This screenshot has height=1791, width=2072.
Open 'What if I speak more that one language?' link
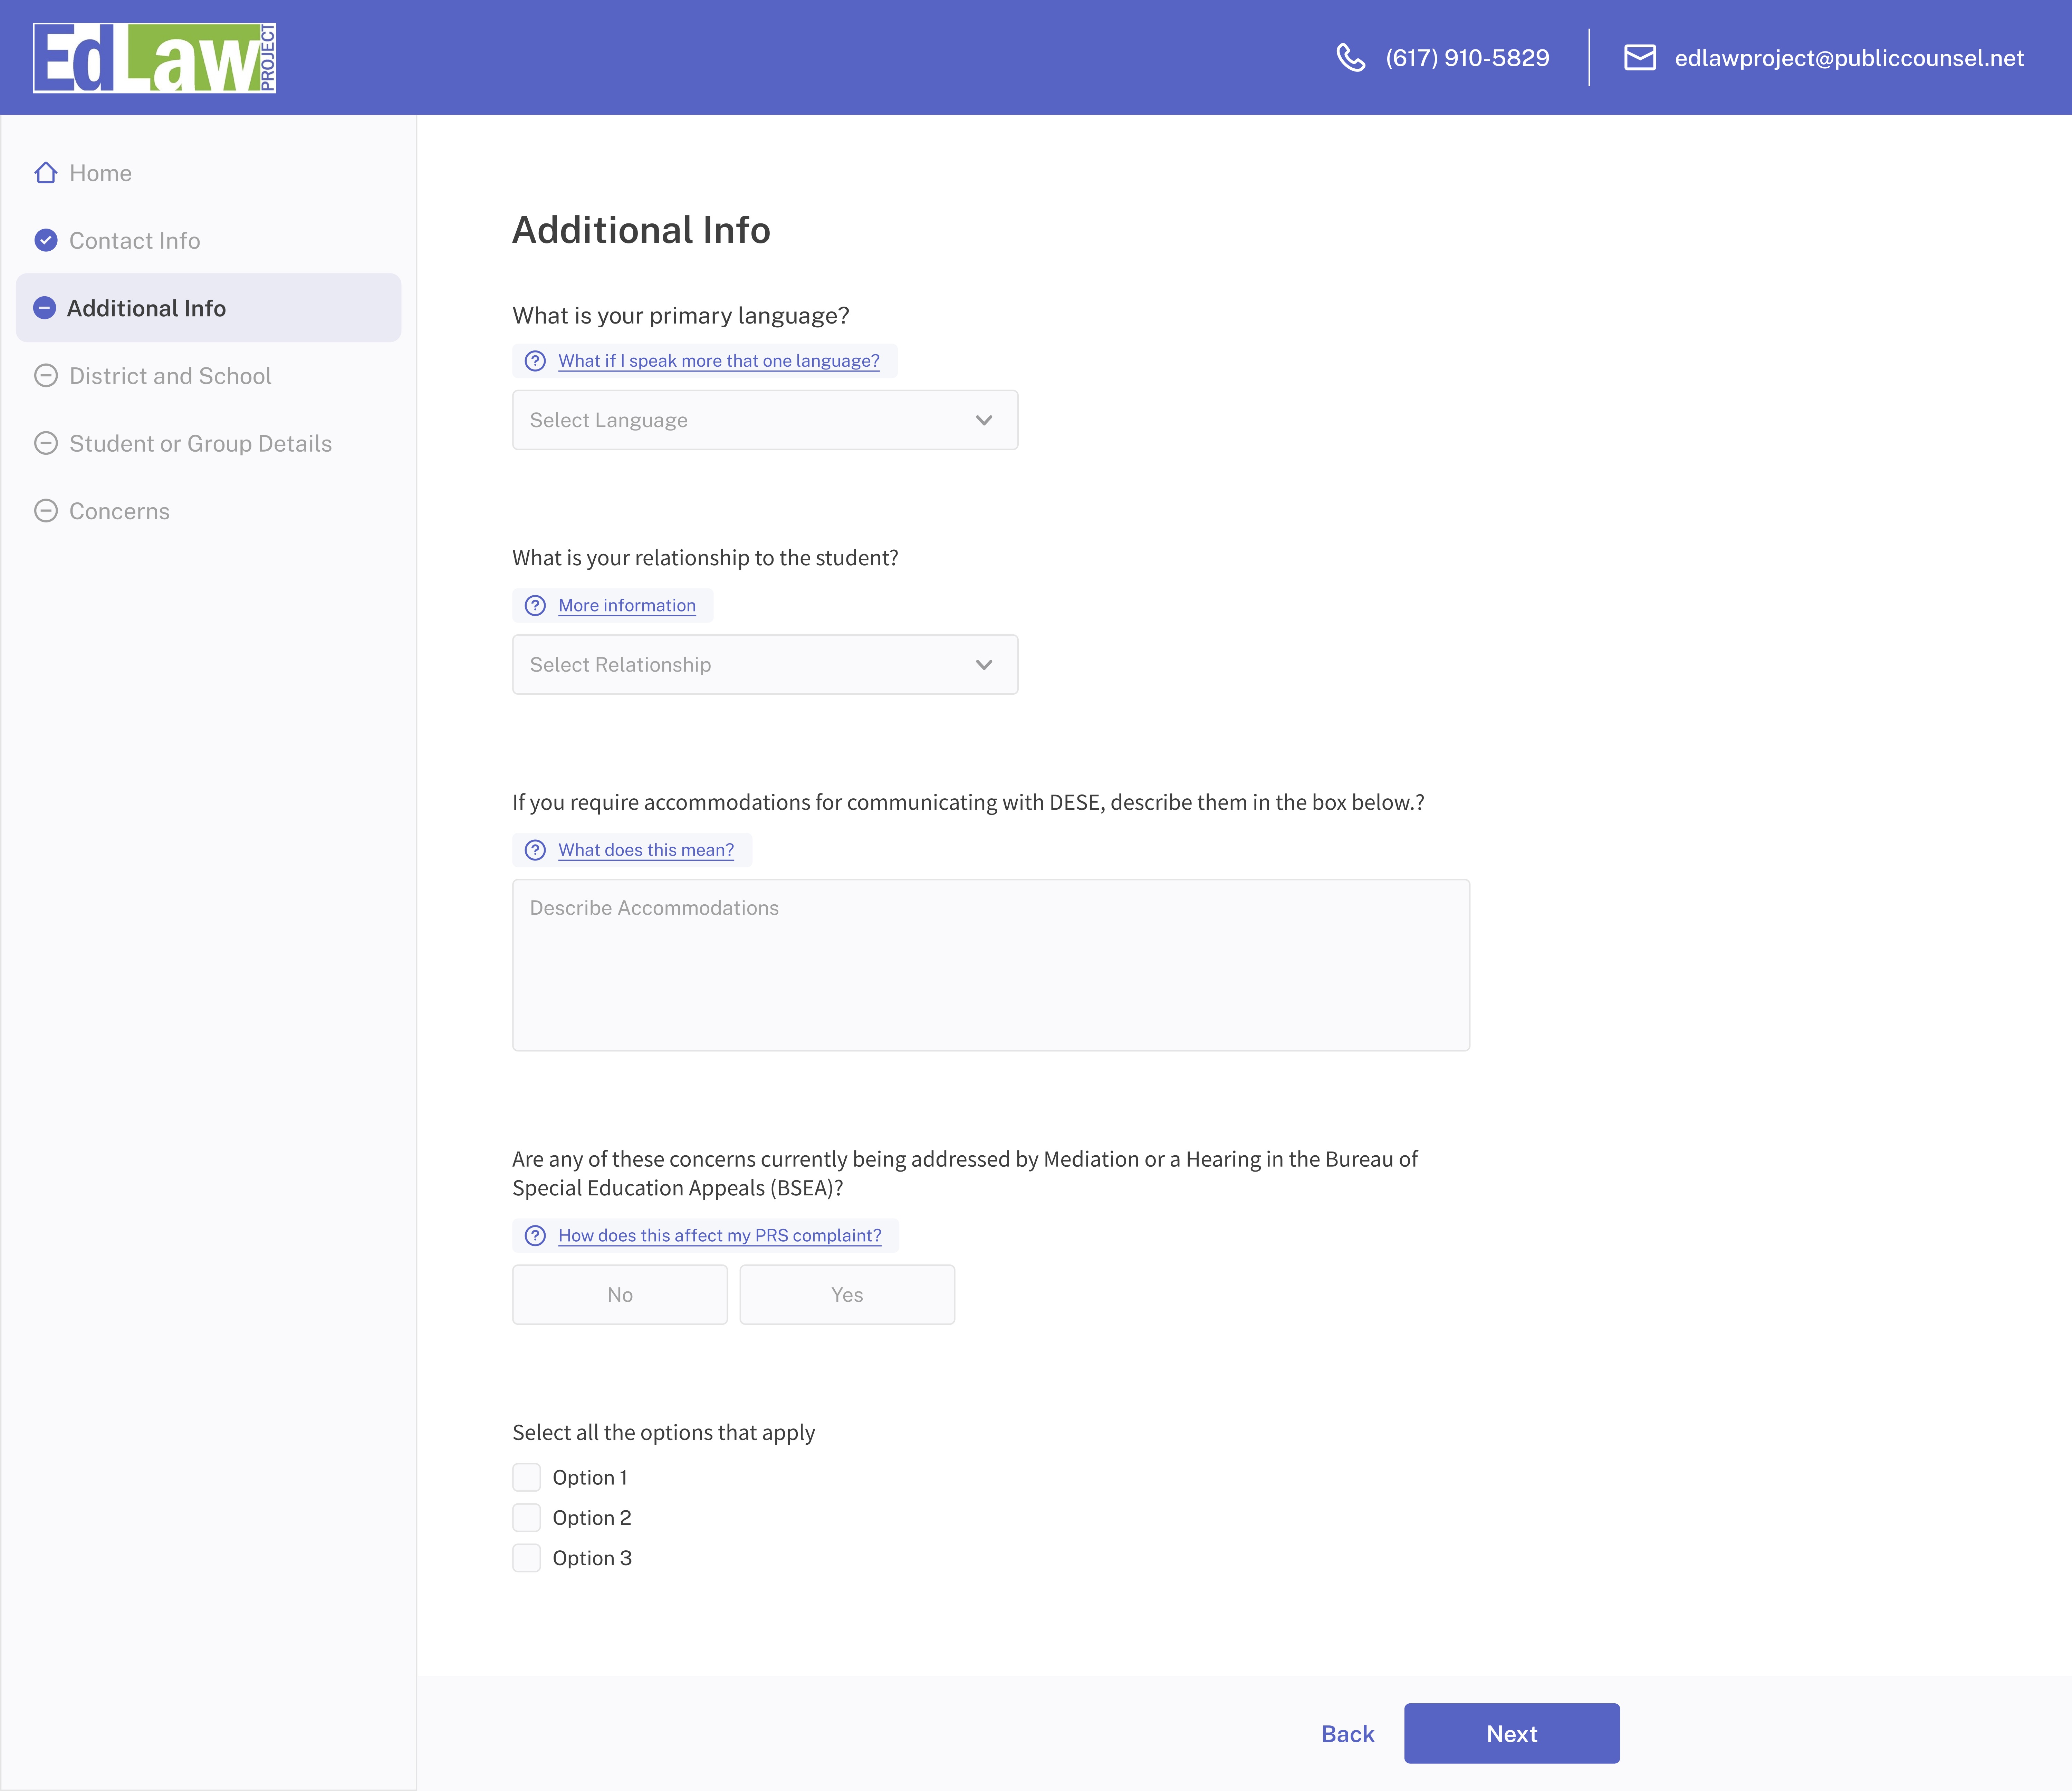(x=719, y=361)
